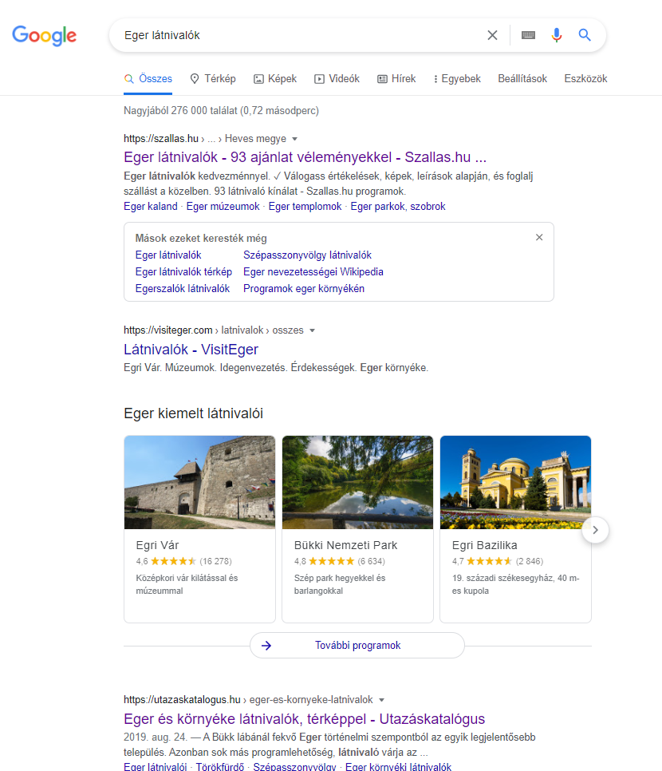The width and height of the screenshot is (662, 771).
Task: Search related query Egerszalók látnivalók
Action: pos(183,289)
